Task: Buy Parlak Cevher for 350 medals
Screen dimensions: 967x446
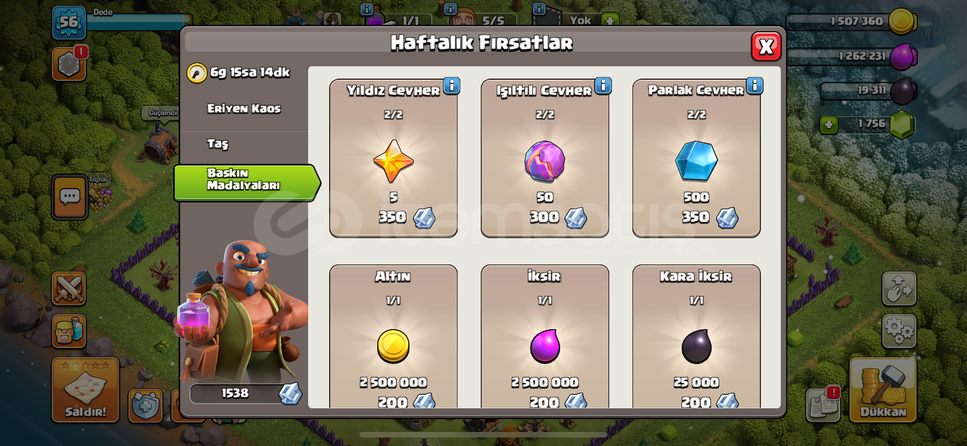Action: tap(696, 158)
